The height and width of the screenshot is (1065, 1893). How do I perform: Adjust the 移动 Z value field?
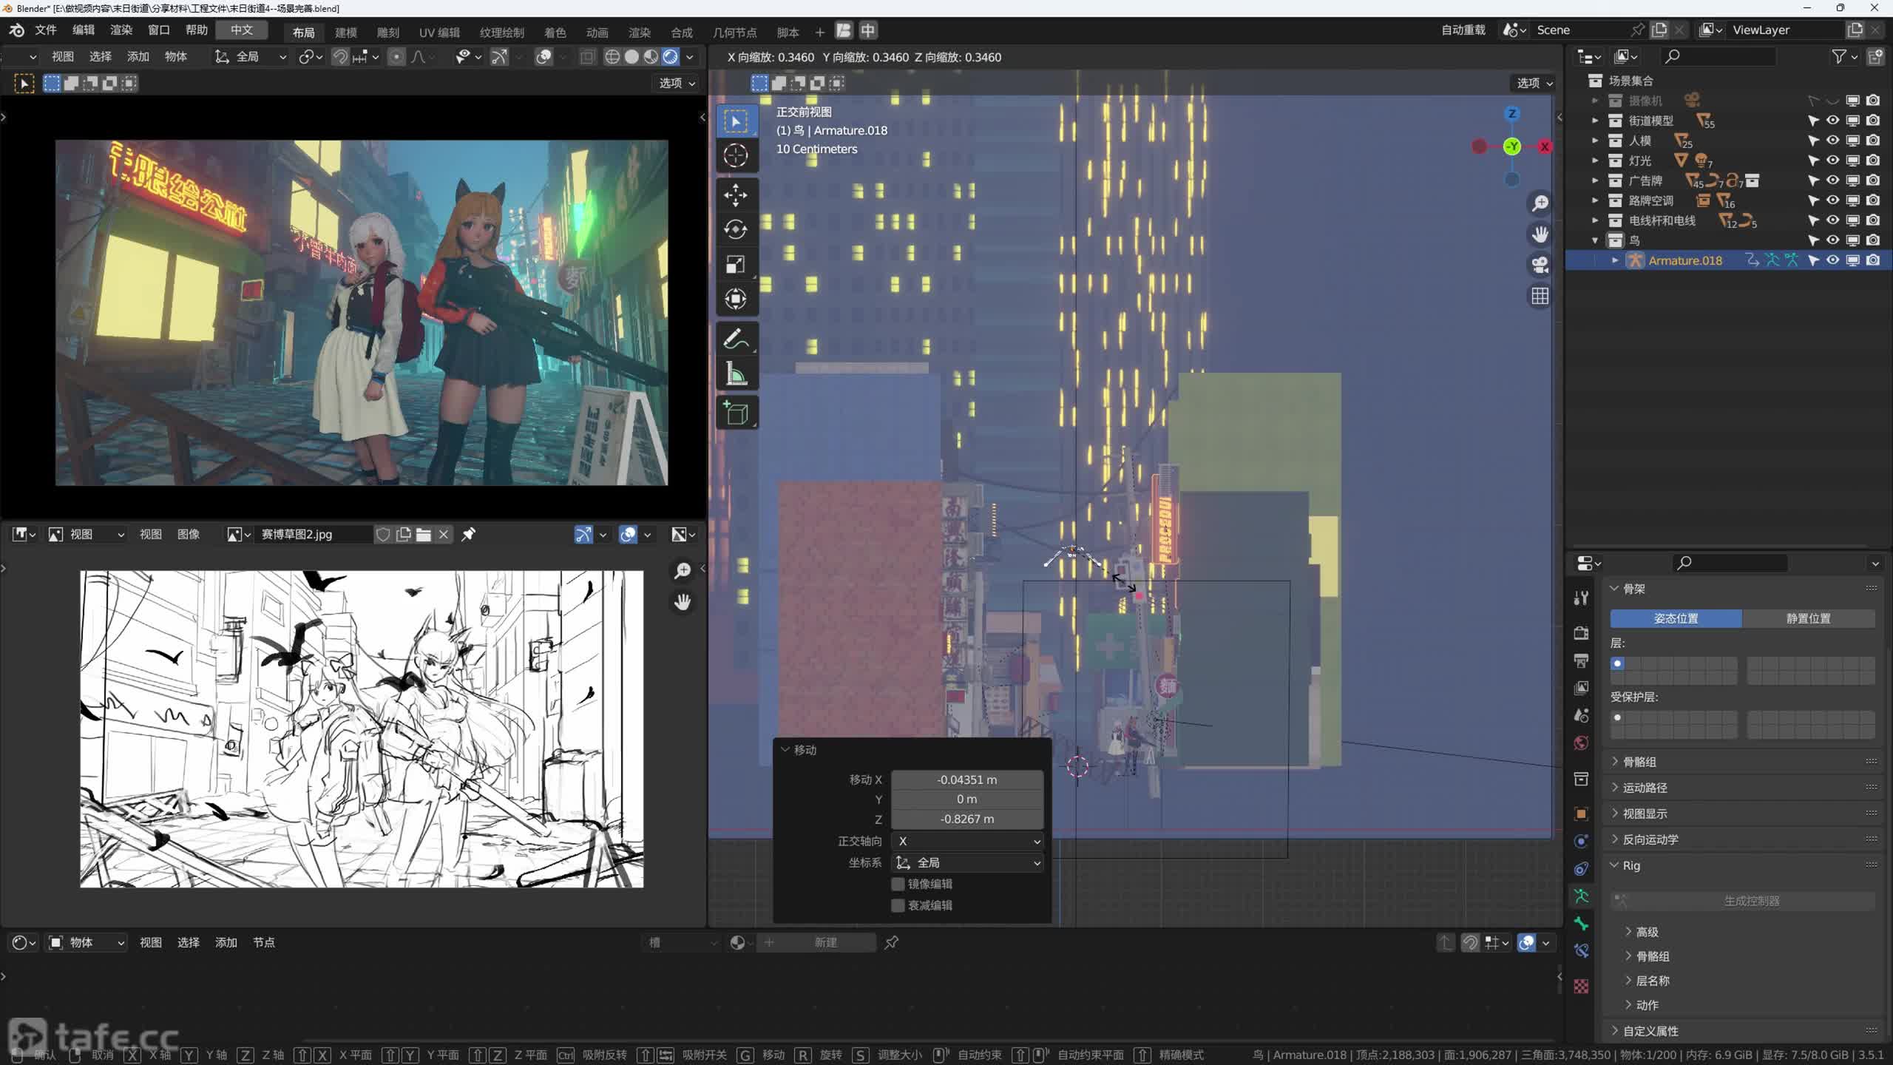pos(967,819)
